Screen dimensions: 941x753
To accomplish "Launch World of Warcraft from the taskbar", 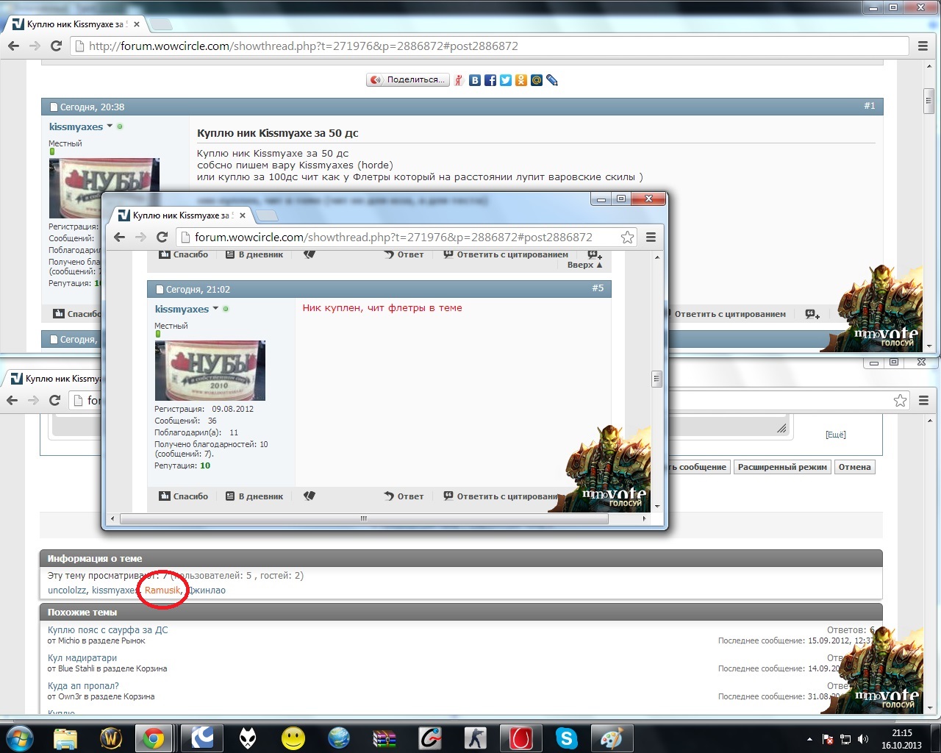I will (111, 738).
